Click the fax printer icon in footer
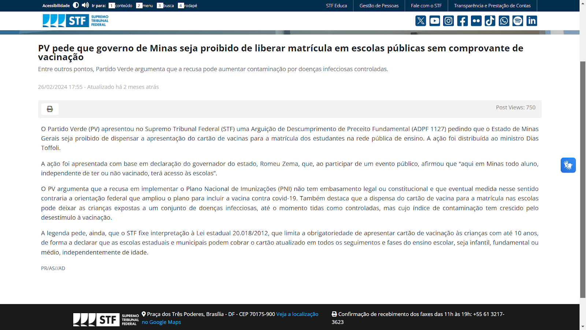The width and height of the screenshot is (586, 330). (x=334, y=314)
